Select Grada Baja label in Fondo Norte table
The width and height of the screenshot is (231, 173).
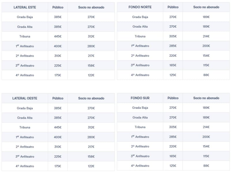140,17
